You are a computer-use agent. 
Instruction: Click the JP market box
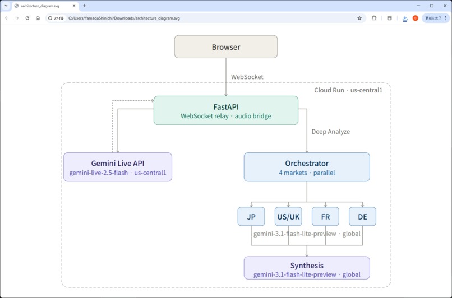pos(251,217)
